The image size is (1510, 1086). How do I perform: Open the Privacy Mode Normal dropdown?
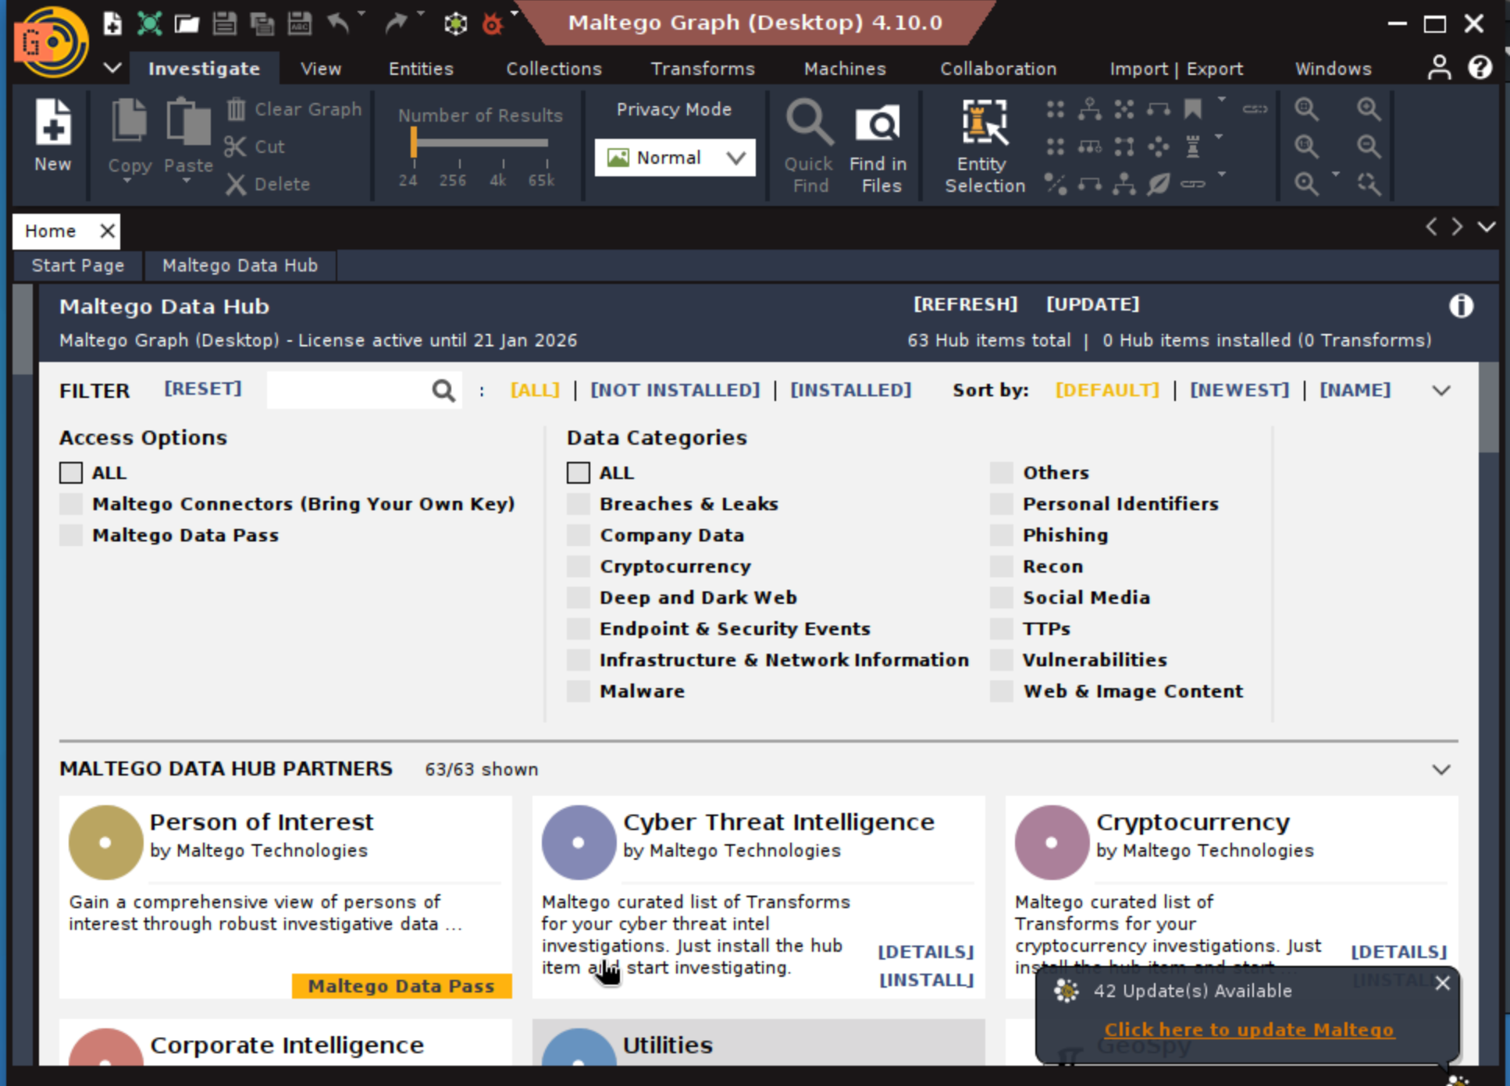click(x=675, y=158)
